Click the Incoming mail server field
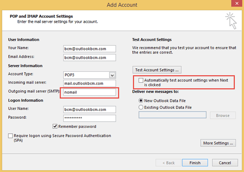The height and width of the screenshot is (172, 244). click(89, 83)
